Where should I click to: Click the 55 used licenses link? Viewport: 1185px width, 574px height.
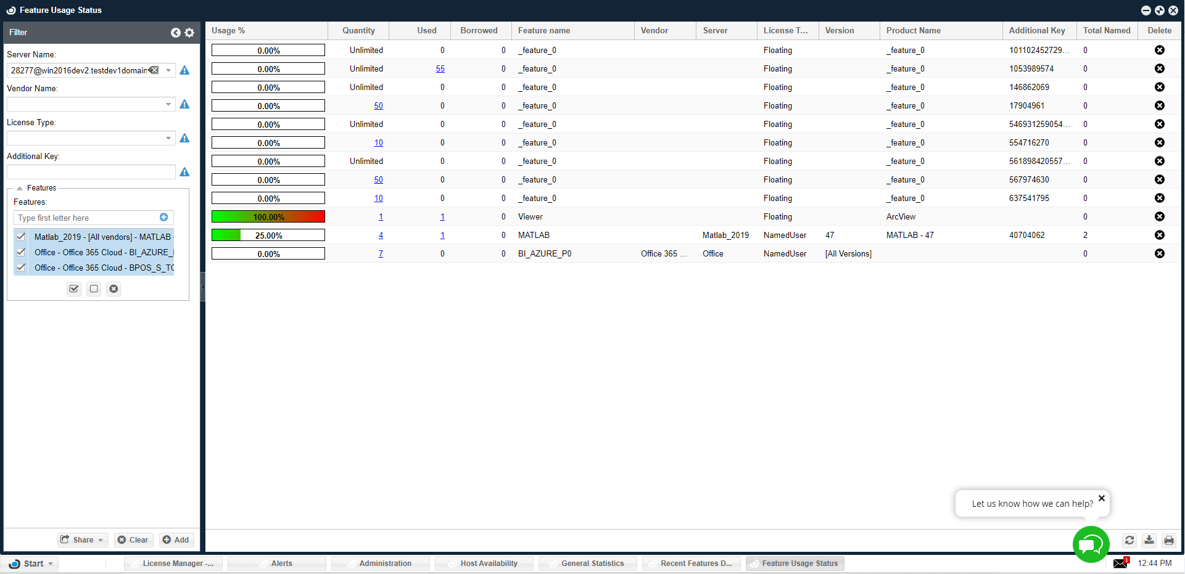[x=440, y=68]
